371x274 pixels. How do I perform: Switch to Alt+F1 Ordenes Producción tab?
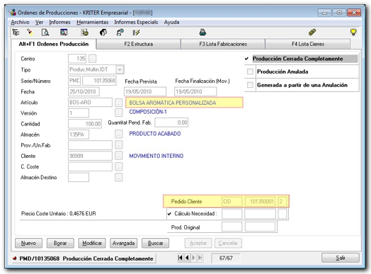click(54, 44)
